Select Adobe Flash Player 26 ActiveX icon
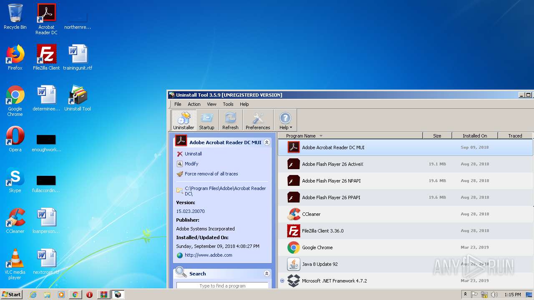The width and height of the screenshot is (534, 300). 294,164
